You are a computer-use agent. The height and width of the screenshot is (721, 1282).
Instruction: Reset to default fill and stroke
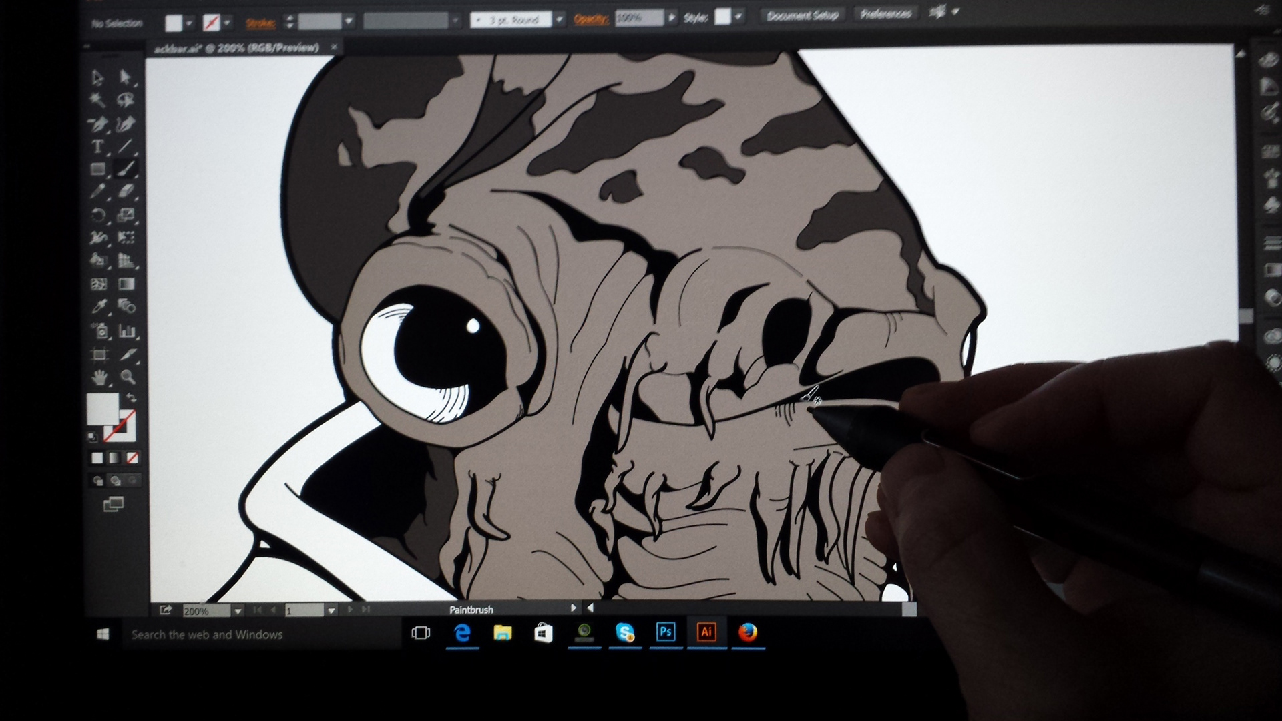pos(92,437)
